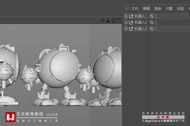Click the viewport rotate camera icon
This screenshot has height=126, width=190.
click(x=113, y=21)
